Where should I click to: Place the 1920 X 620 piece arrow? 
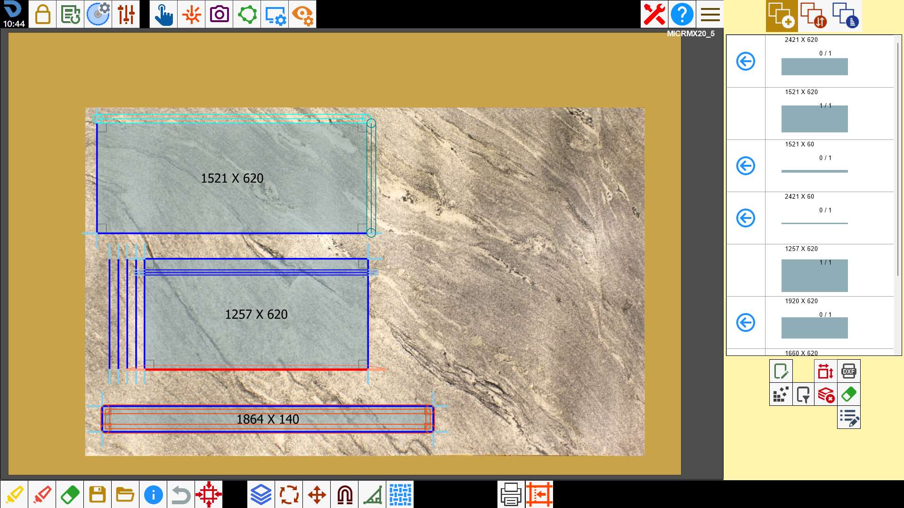(x=746, y=323)
